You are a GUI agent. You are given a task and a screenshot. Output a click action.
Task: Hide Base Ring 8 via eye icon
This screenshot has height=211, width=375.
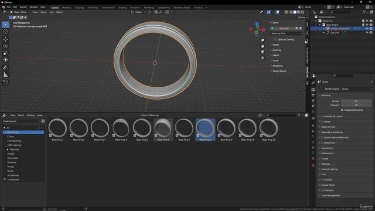(x=367, y=25)
